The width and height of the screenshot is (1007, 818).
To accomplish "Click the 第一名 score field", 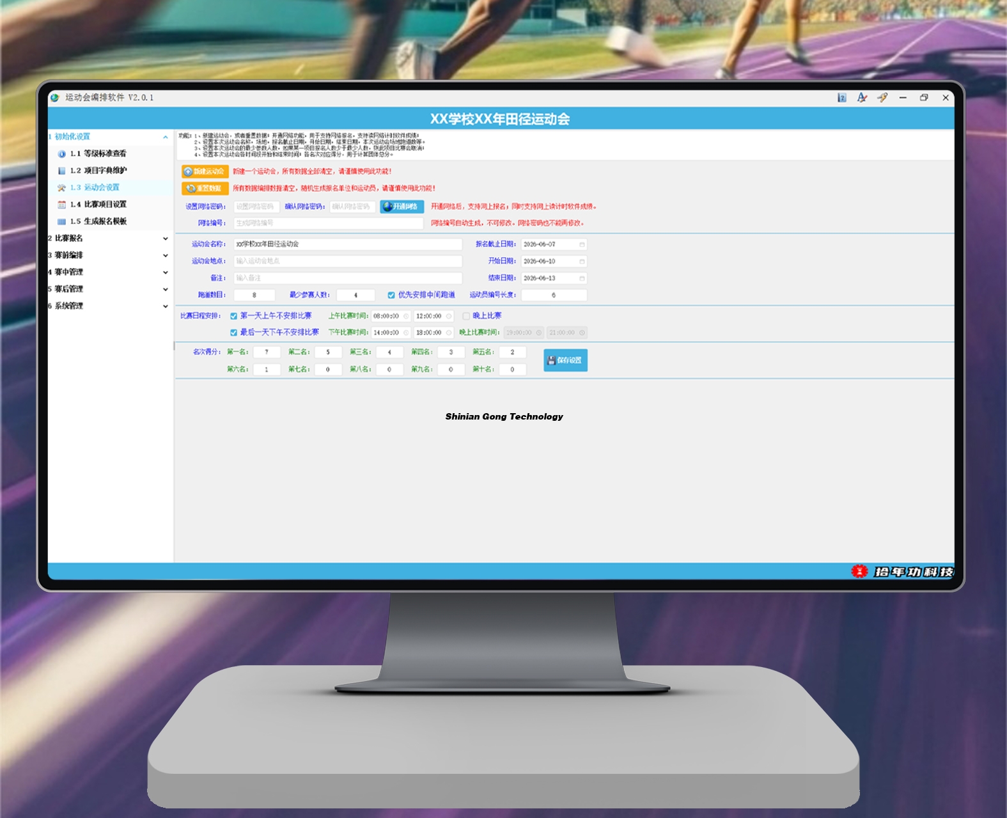I will [267, 352].
